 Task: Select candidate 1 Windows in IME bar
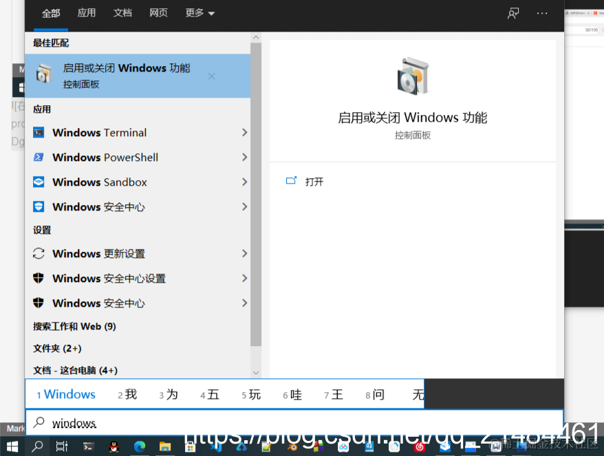point(65,394)
